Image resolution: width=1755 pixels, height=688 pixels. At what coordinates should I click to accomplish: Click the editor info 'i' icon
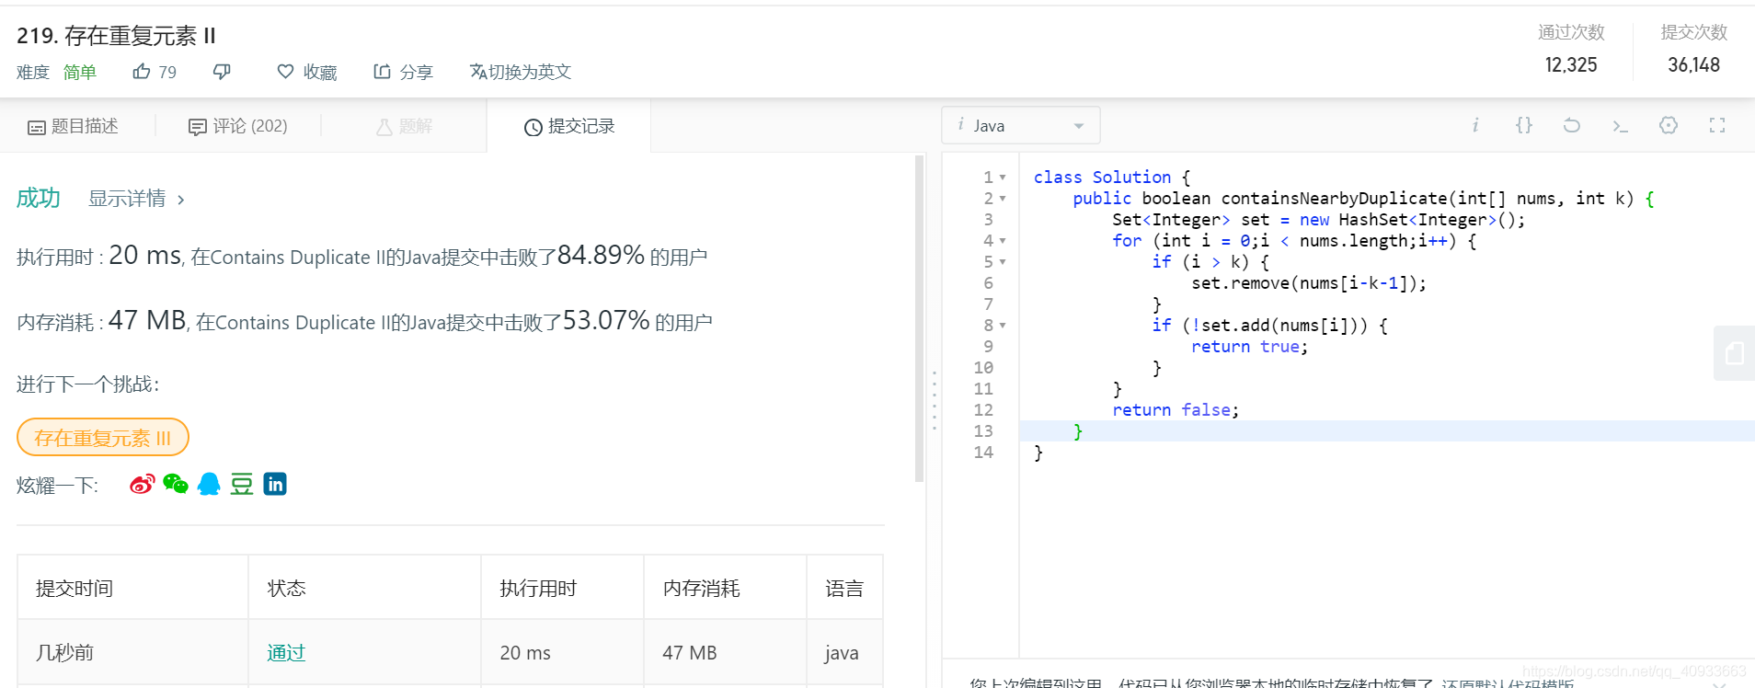point(1475,125)
